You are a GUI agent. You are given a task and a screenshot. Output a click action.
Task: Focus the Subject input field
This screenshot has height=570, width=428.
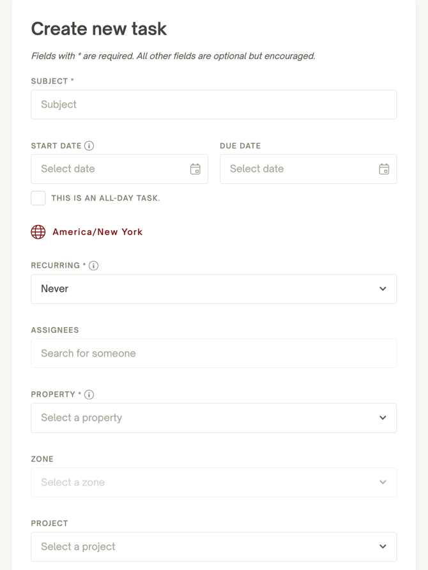[x=213, y=104]
